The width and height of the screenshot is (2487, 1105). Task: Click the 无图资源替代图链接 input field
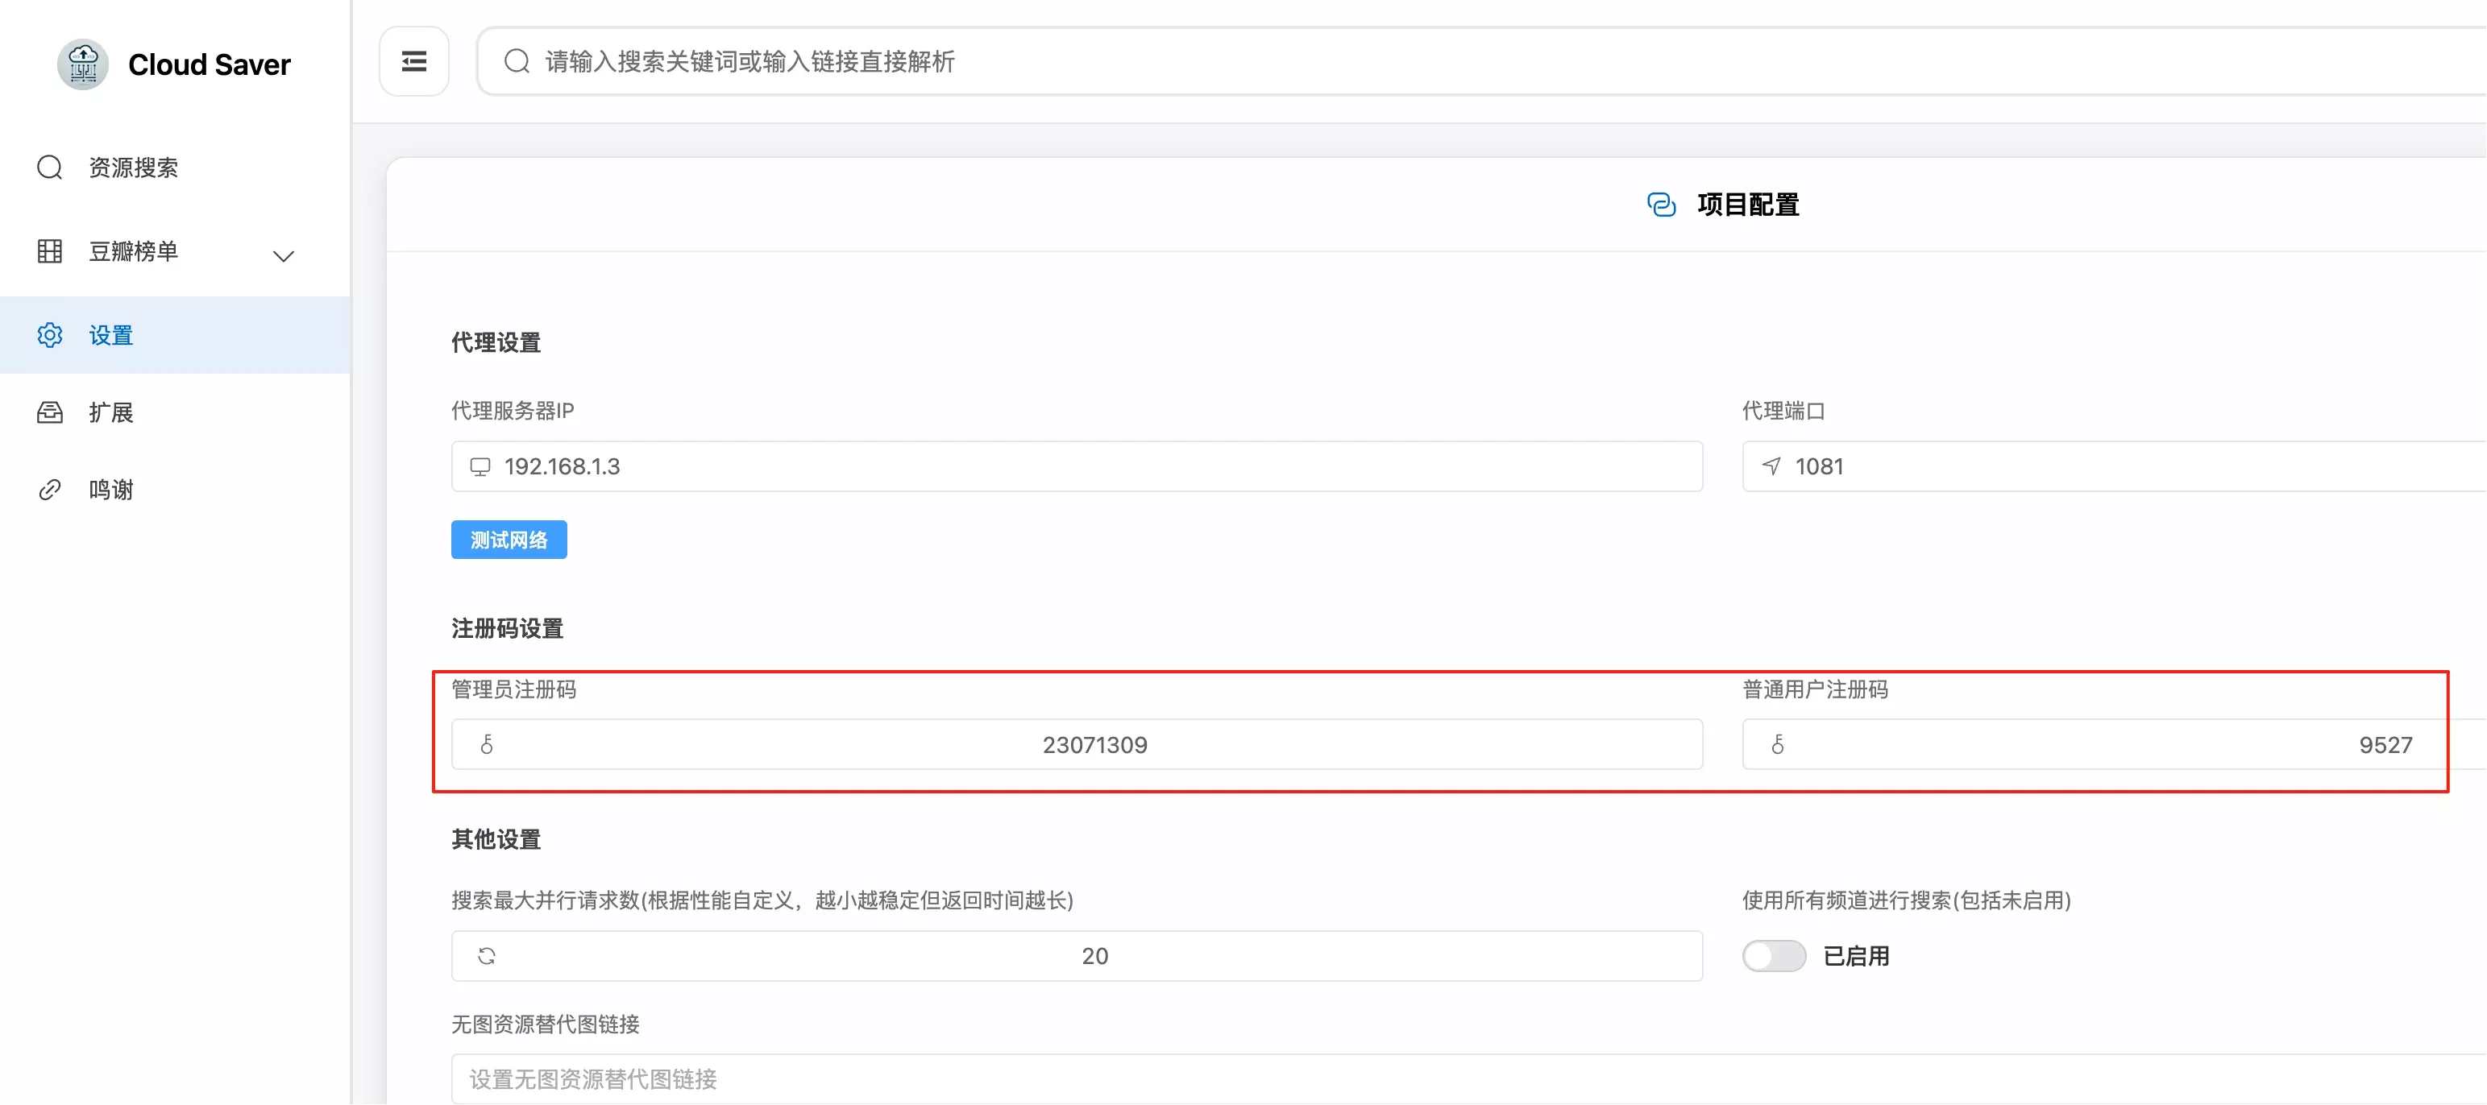(1468, 1080)
